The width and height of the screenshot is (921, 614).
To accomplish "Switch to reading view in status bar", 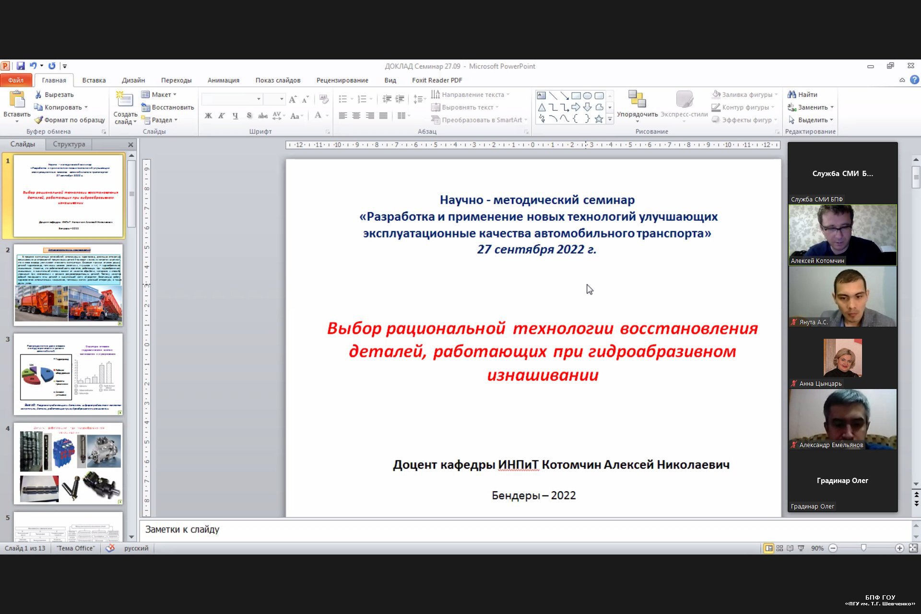I will tap(790, 548).
